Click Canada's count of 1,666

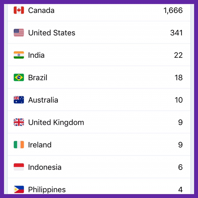coord(173,10)
